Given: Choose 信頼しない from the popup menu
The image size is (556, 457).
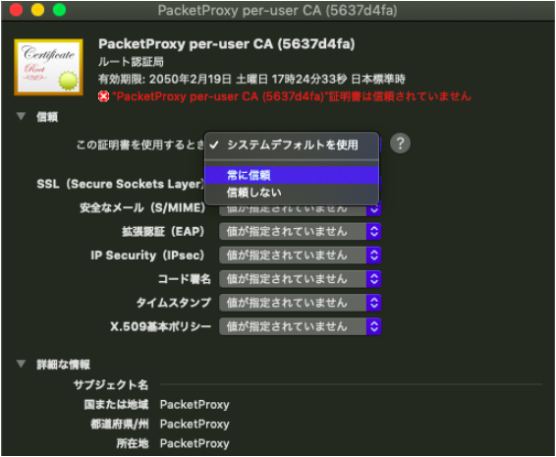Looking at the screenshot, I should pos(292,193).
